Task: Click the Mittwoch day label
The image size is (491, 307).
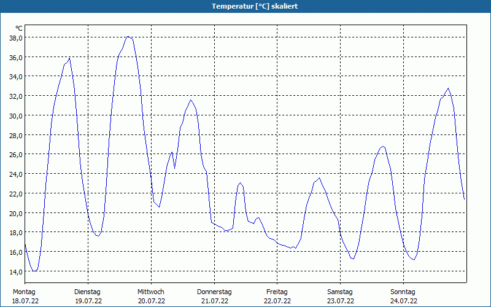Action: pyautogui.click(x=150, y=292)
